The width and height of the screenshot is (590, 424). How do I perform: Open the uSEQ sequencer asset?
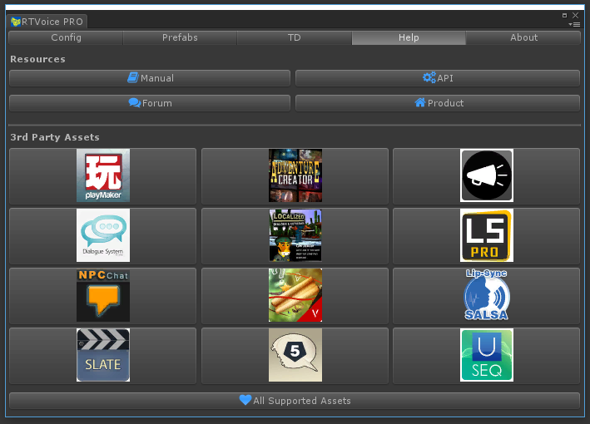pos(486,356)
